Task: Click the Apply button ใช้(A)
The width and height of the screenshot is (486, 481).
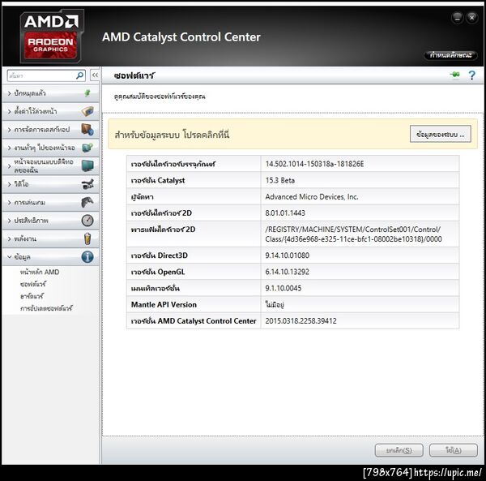Action: pos(453,450)
